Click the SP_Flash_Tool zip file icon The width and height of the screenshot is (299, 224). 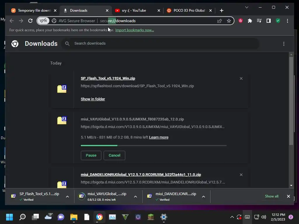62,89
